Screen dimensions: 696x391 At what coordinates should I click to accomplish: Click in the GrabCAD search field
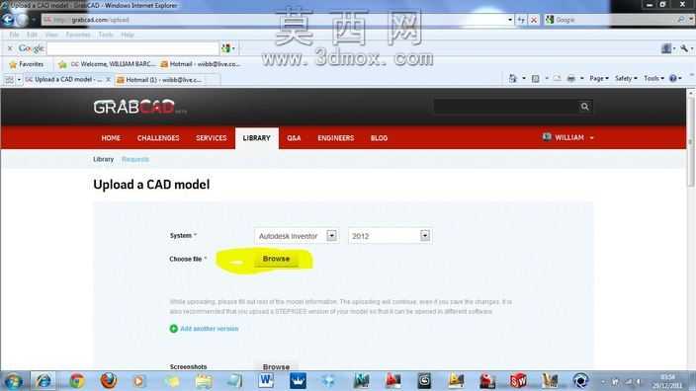pos(506,107)
